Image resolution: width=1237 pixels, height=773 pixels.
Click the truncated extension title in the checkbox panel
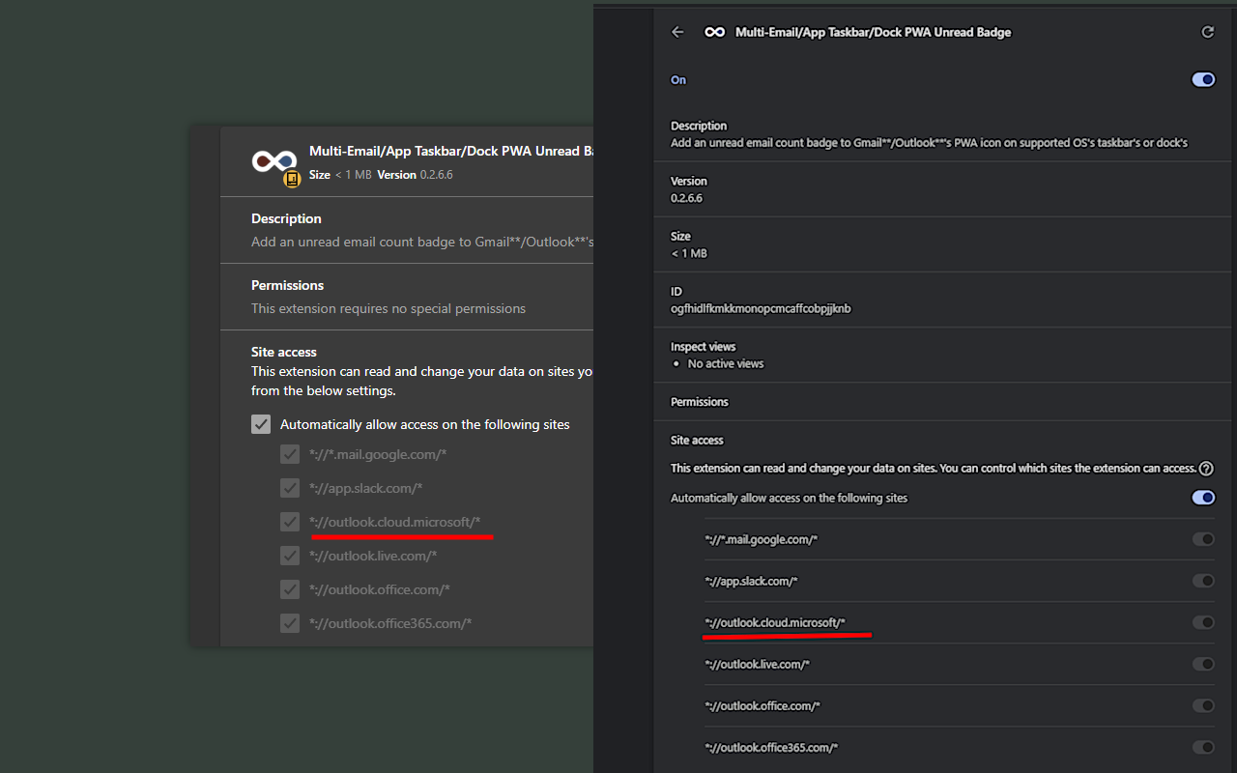coord(451,151)
